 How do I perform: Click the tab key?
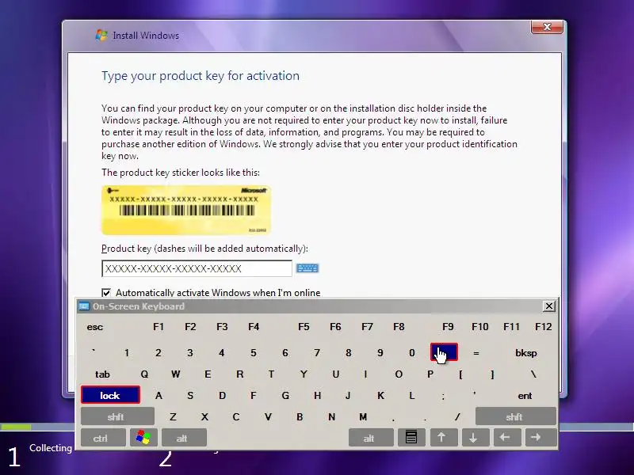pyautogui.click(x=102, y=374)
